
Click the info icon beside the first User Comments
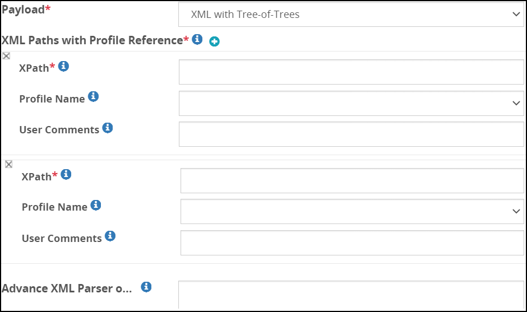point(108,128)
